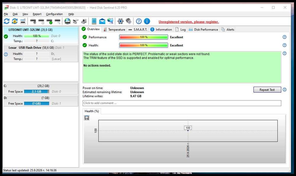This screenshot has width=296, height=176.
Task: Click the D: Free Space (? GB) bar
Action: [37, 104]
